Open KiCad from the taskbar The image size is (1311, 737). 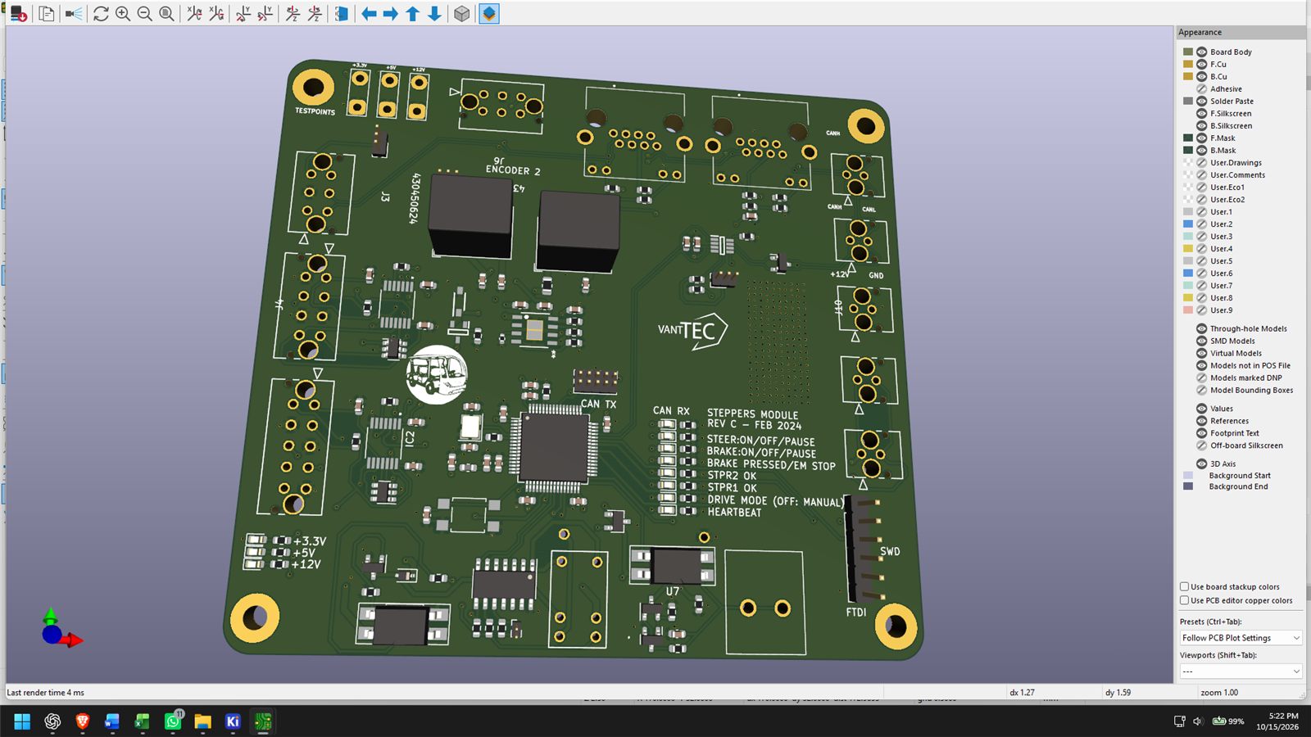point(233,721)
